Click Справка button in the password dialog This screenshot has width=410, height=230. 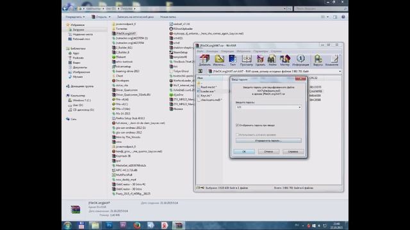tap(293, 151)
